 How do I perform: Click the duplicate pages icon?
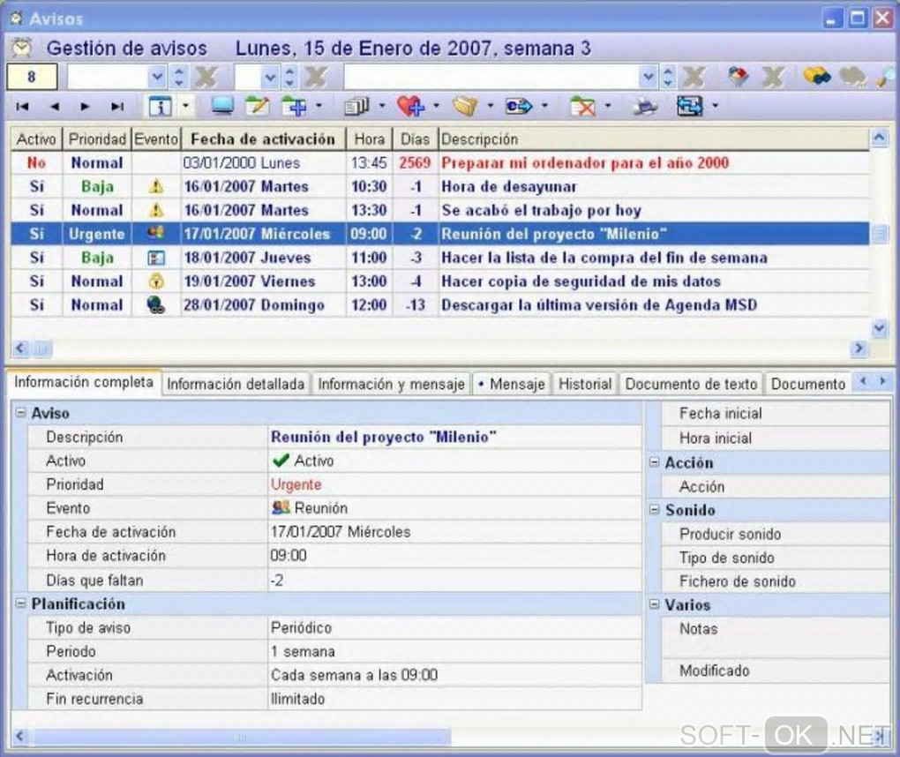click(x=356, y=106)
